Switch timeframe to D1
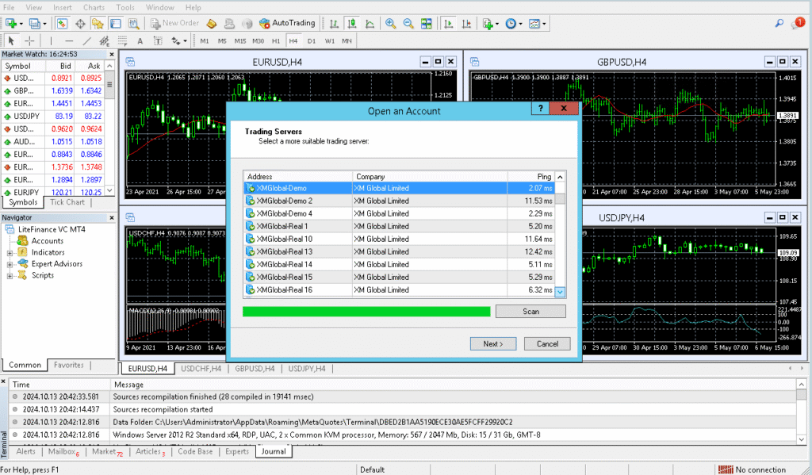Screen dimensions: 812x475 pyautogui.click(x=311, y=41)
